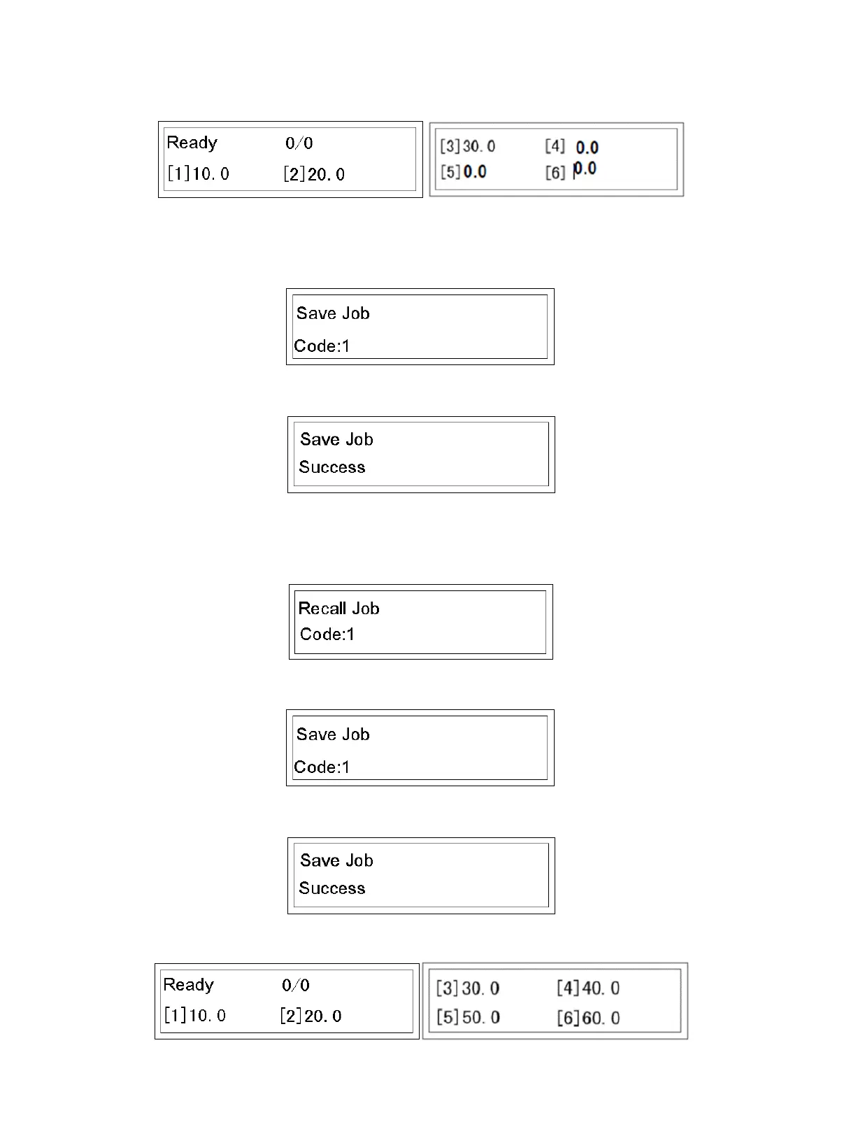The width and height of the screenshot is (856, 1143).
Task: Click "[3]30.0" next to "[4]40.0"
Action: pyautogui.click(x=467, y=988)
